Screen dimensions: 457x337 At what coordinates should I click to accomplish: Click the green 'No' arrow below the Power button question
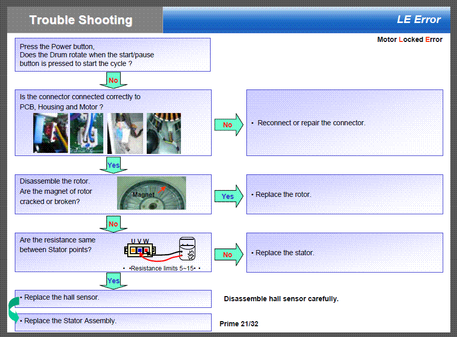(x=113, y=80)
